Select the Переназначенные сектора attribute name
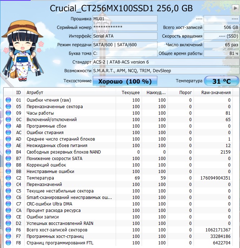240x248 pixels. 54,107
